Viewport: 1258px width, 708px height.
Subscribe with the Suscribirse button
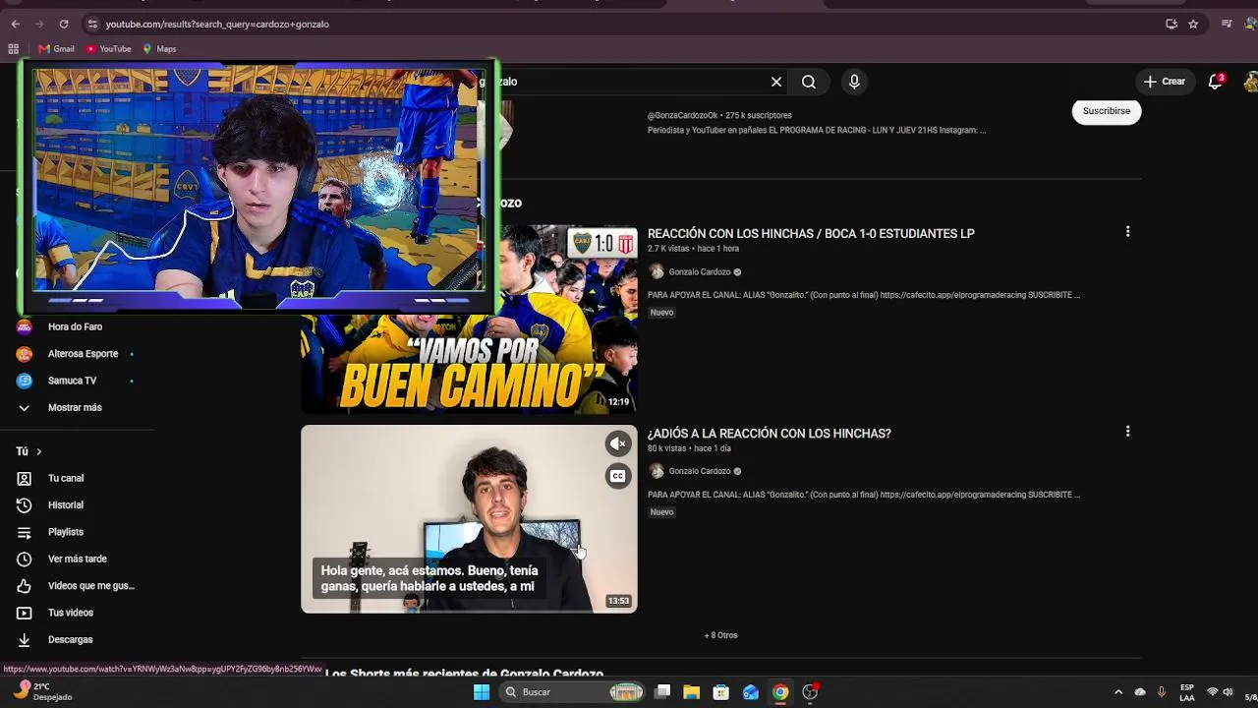(x=1107, y=111)
